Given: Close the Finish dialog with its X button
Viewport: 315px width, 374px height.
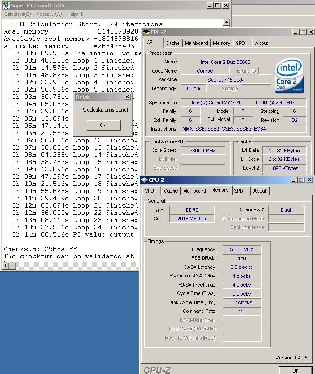Looking at the screenshot, I should coord(127,97).
